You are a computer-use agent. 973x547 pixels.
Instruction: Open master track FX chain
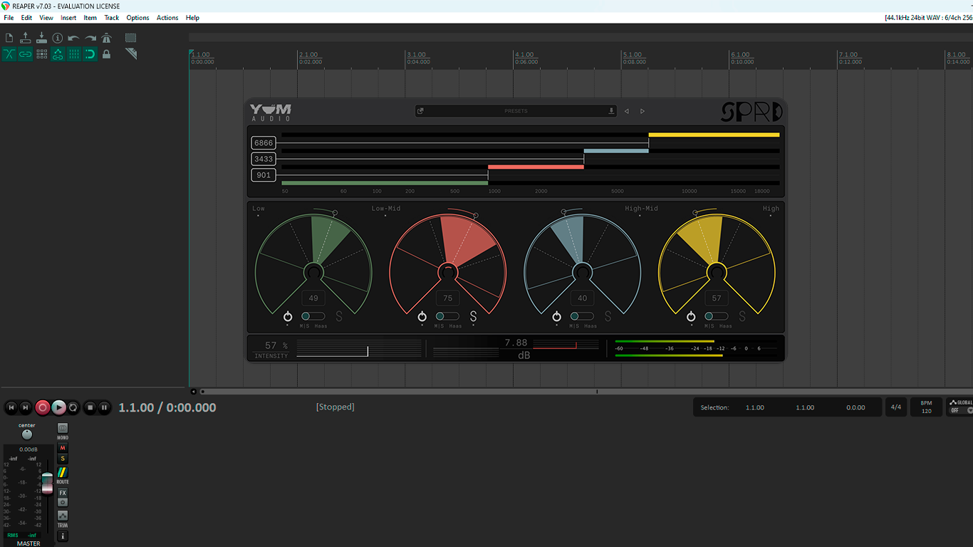[63, 493]
